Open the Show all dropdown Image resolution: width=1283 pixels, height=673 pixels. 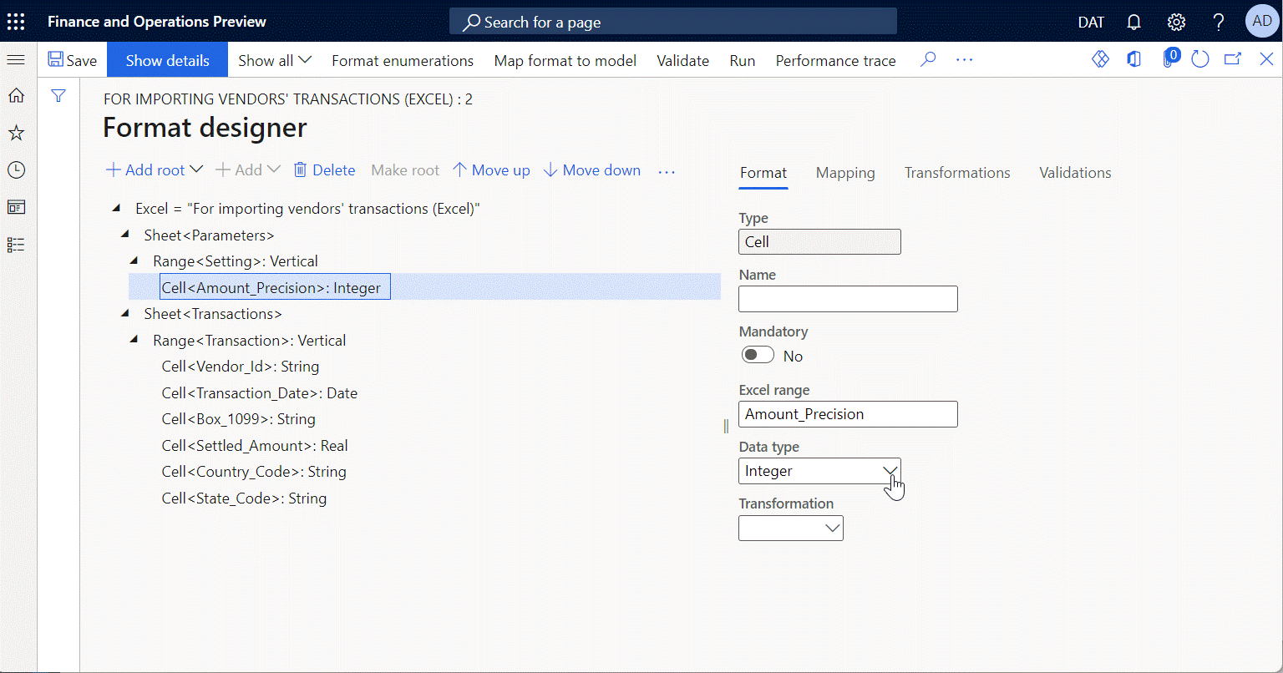click(x=275, y=60)
